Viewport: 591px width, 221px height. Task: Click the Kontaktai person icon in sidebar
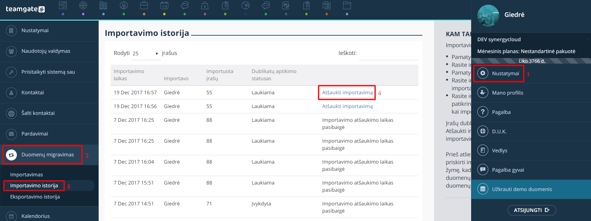[11, 93]
